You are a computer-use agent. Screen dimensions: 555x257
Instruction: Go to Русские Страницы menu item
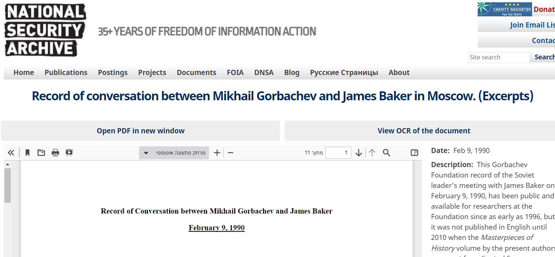tap(344, 72)
